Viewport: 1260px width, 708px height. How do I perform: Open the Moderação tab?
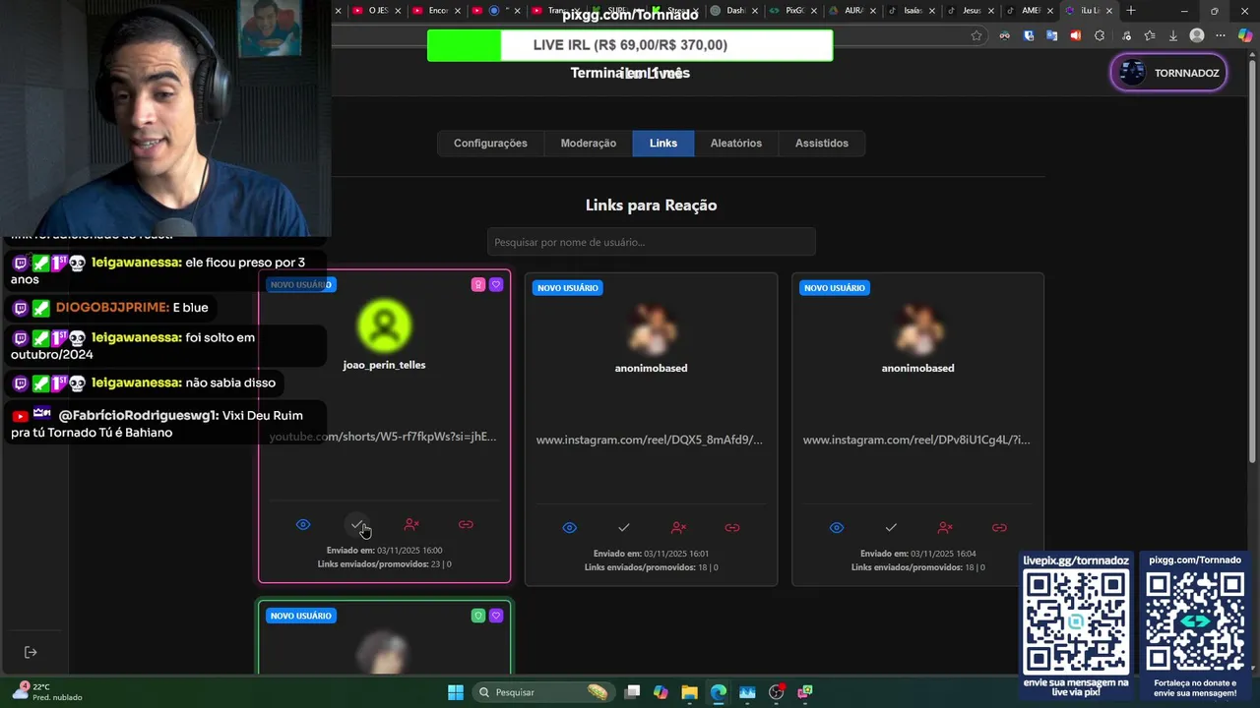(x=589, y=144)
